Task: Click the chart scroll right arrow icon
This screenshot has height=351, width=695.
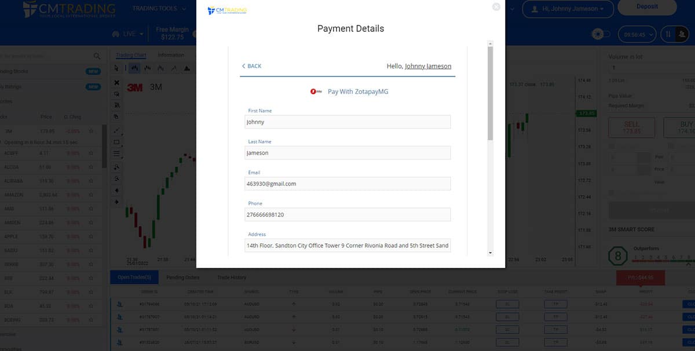Action: [x=117, y=202]
